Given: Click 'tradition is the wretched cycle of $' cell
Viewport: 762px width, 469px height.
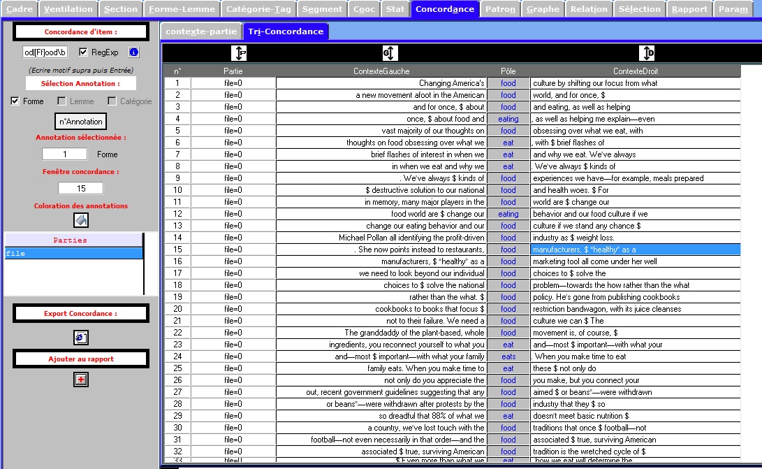Looking at the screenshot, I should tap(635, 452).
